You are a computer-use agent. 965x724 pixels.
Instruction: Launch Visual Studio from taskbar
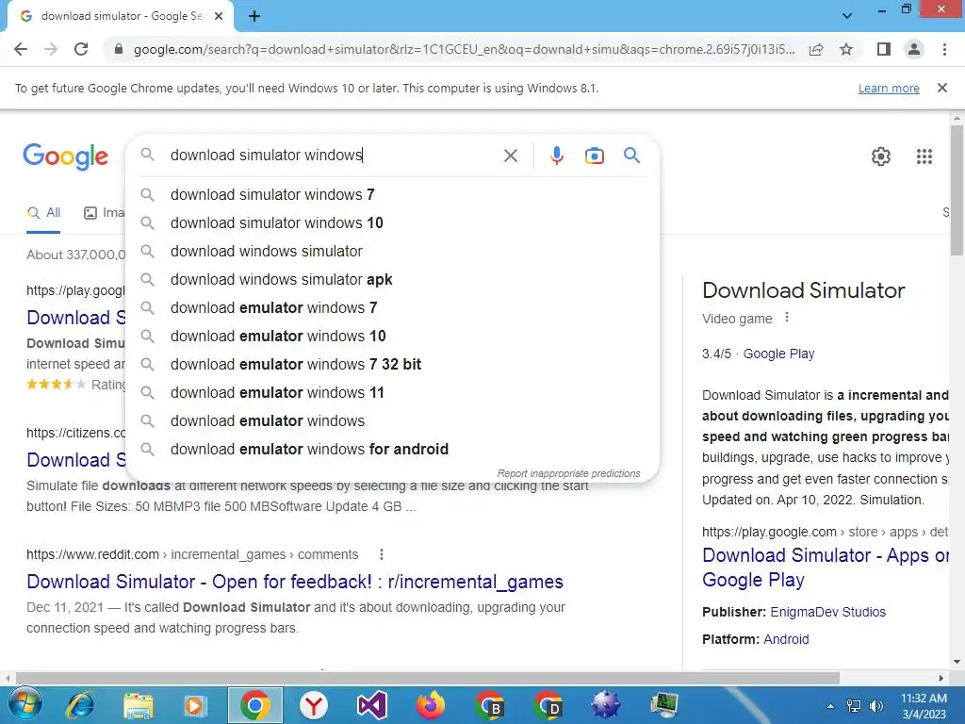(371, 705)
